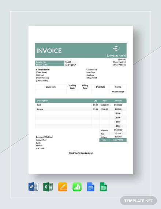The height and width of the screenshot is (209, 161).
Task: Select the [Company name] placeholder
Action: [x=116, y=56]
